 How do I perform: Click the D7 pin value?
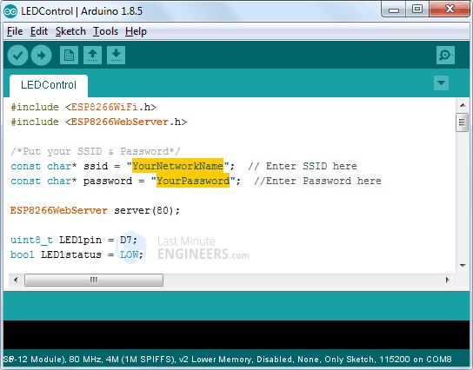point(126,240)
